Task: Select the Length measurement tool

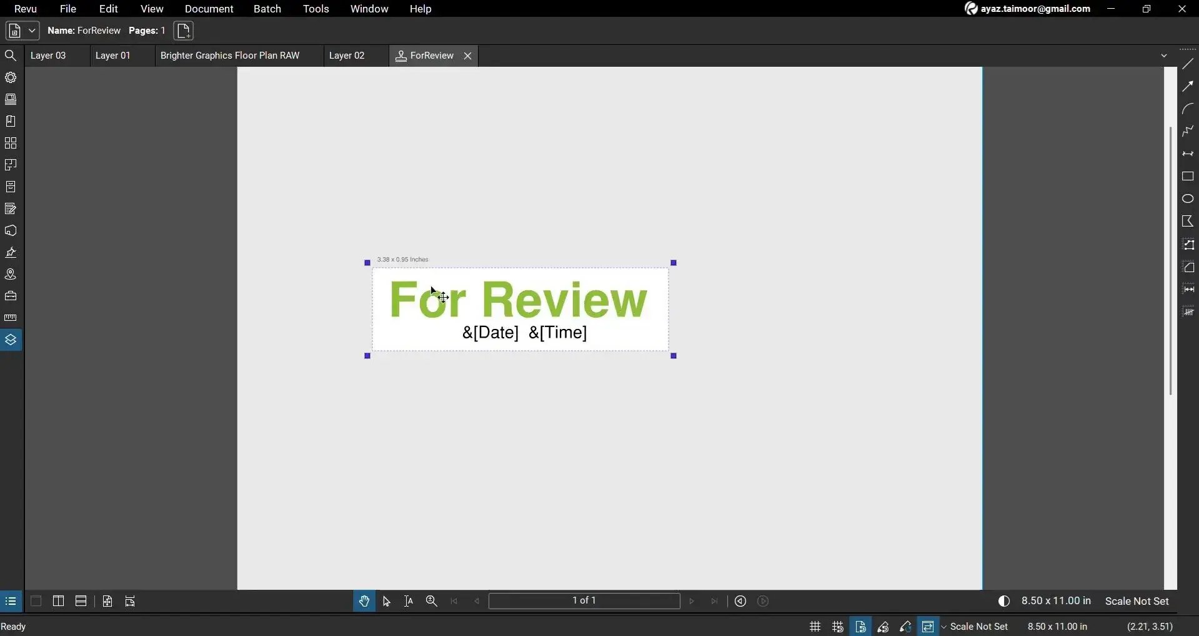Action: click(x=1188, y=289)
